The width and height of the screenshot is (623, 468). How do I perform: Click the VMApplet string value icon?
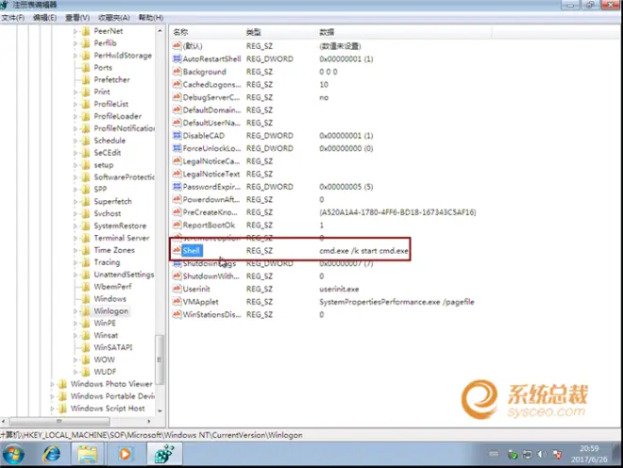177,302
